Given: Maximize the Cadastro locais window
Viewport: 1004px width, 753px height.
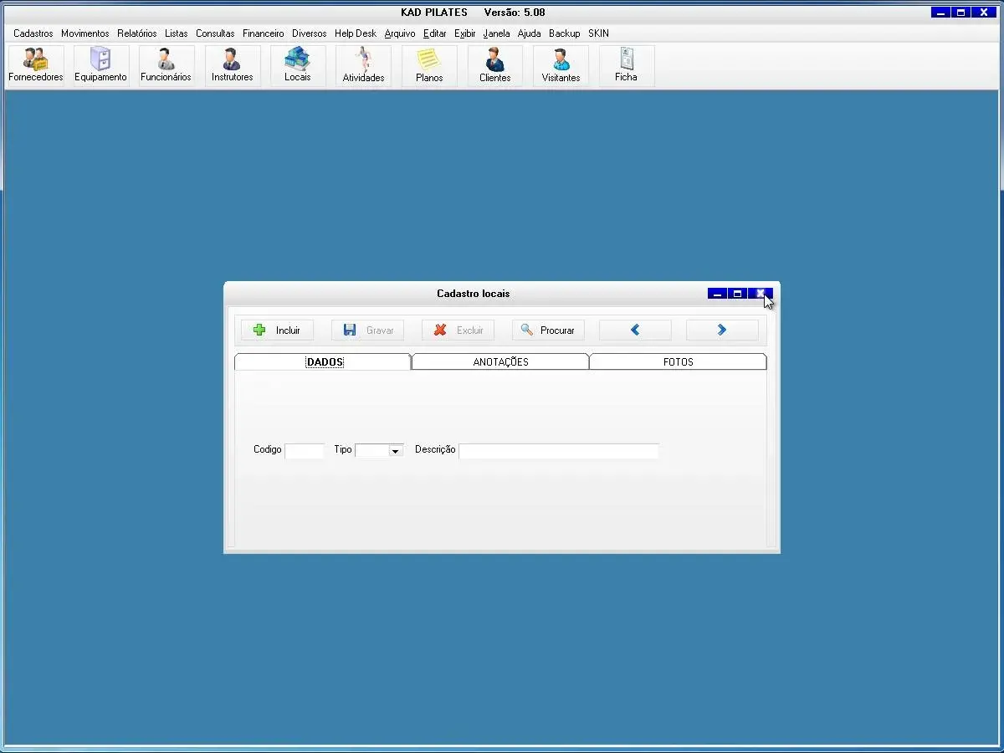Looking at the screenshot, I should (x=737, y=294).
